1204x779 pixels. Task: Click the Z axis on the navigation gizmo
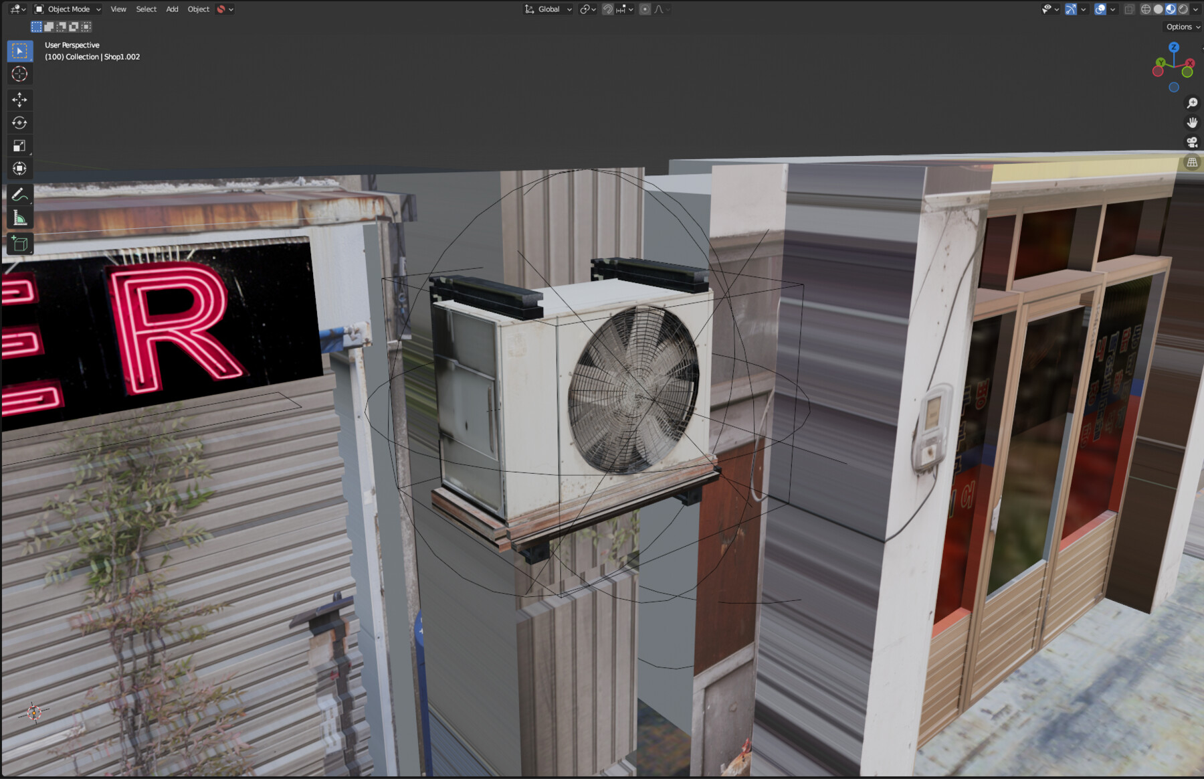tap(1174, 48)
